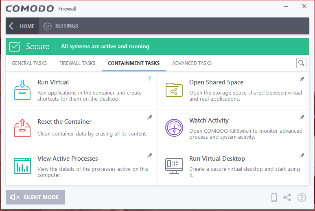Click the Secure status checkmark icon

coord(15,47)
